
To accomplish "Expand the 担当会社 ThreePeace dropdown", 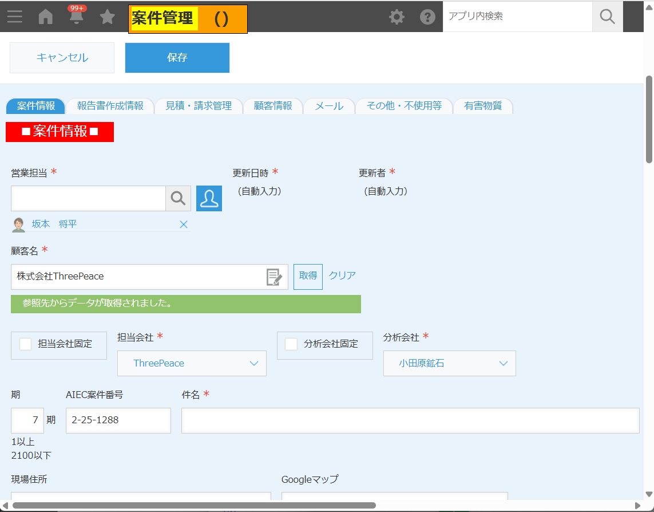I will pyautogui.click(x=192, y=363).
